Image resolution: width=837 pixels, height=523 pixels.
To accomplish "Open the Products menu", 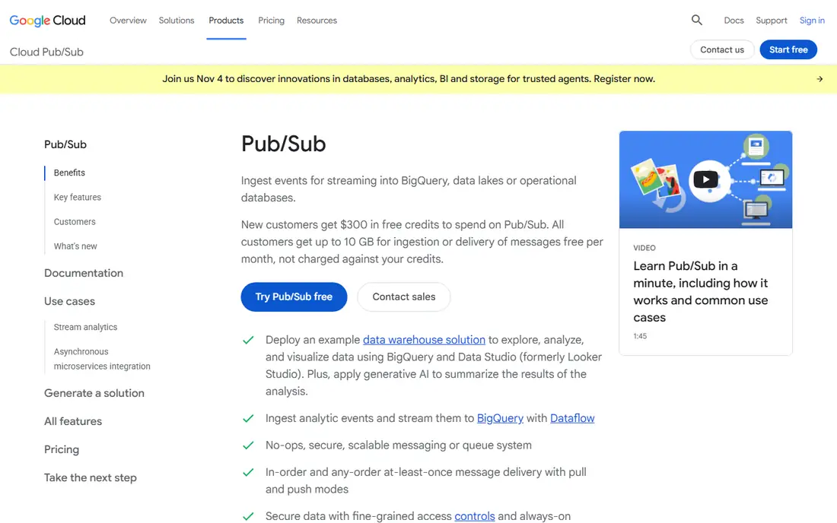I will point(226,21).
